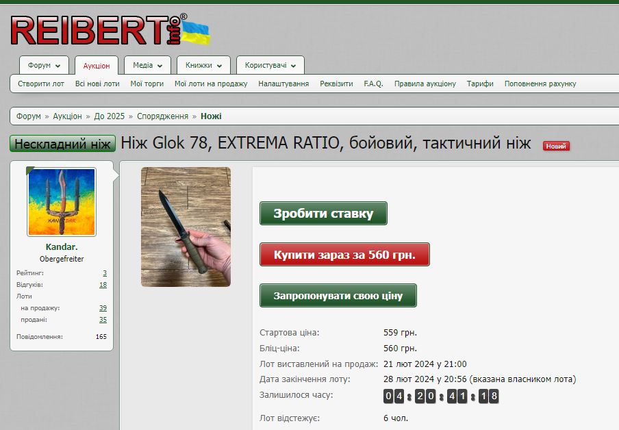Image resolution: width=619 pixels, height=430 pixels.
Task: Go to Всі нові лоти
Action: tap(97, 84)
